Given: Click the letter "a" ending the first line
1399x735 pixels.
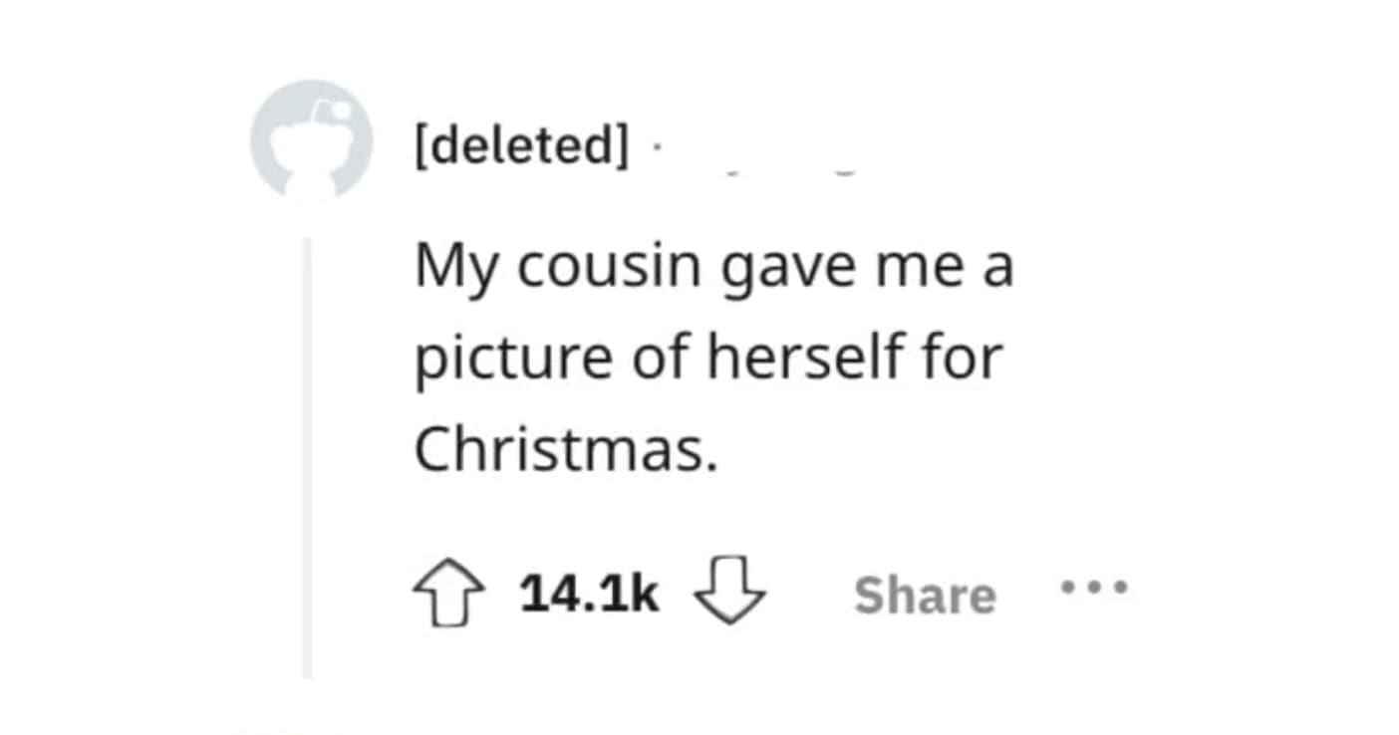Looking at the screenshot, I should [998, 269].
